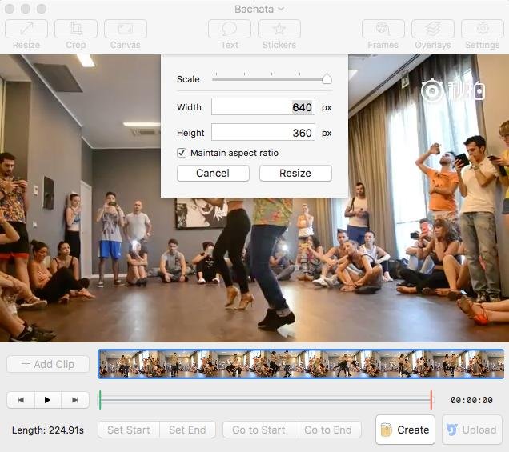Confirm with the Resize dialog button
This screenshot has height=452, width=509.
(295, 173)
